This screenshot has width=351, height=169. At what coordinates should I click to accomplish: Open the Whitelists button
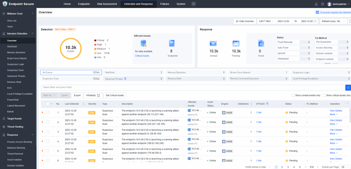click(93, 96)
